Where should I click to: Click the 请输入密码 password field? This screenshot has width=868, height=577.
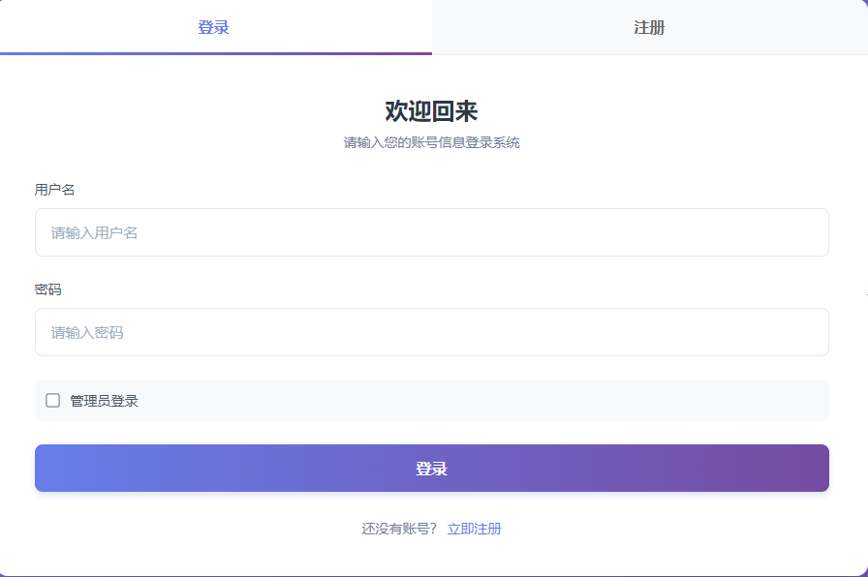[432, 331]
